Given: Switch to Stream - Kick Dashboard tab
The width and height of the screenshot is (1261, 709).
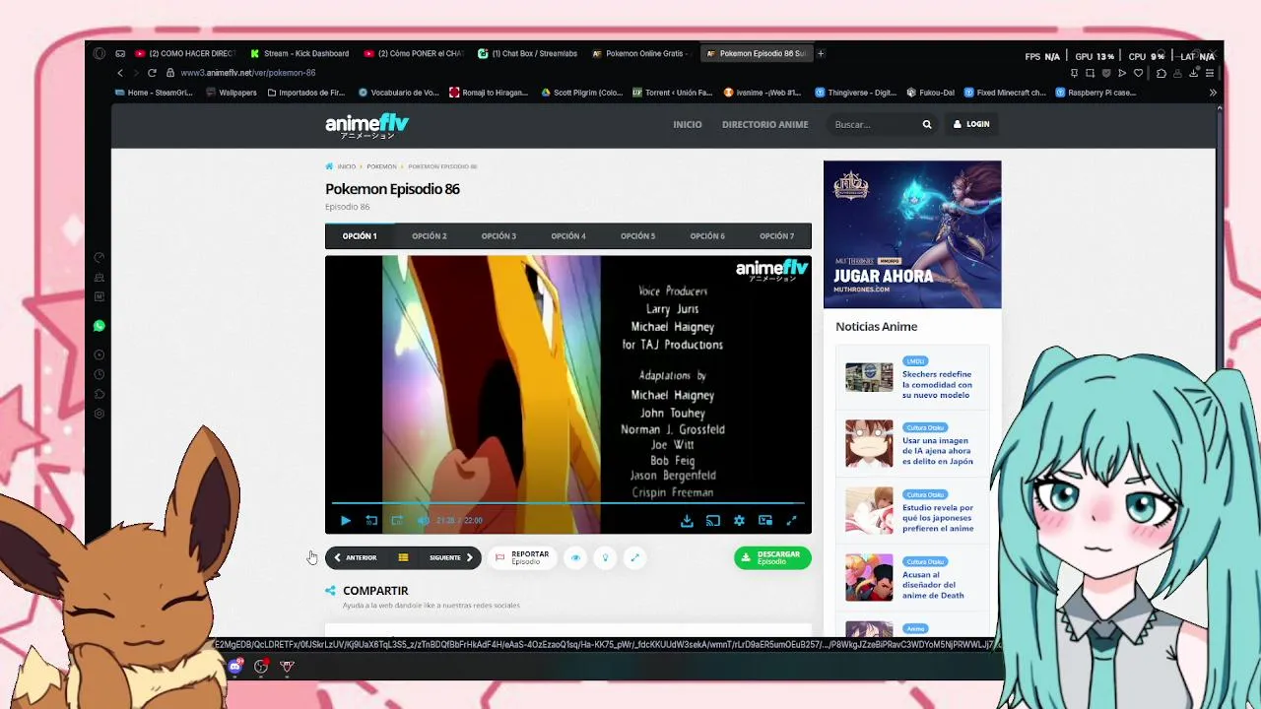Looking at the screenshot, I should point(299,53).
